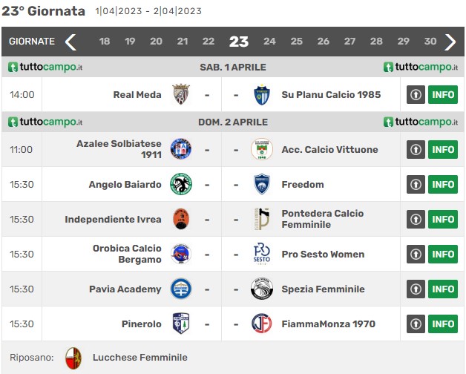Click the Angelo Baiardo team crest
The width and height of the screenshot is (466, 374).
point(181,184)
